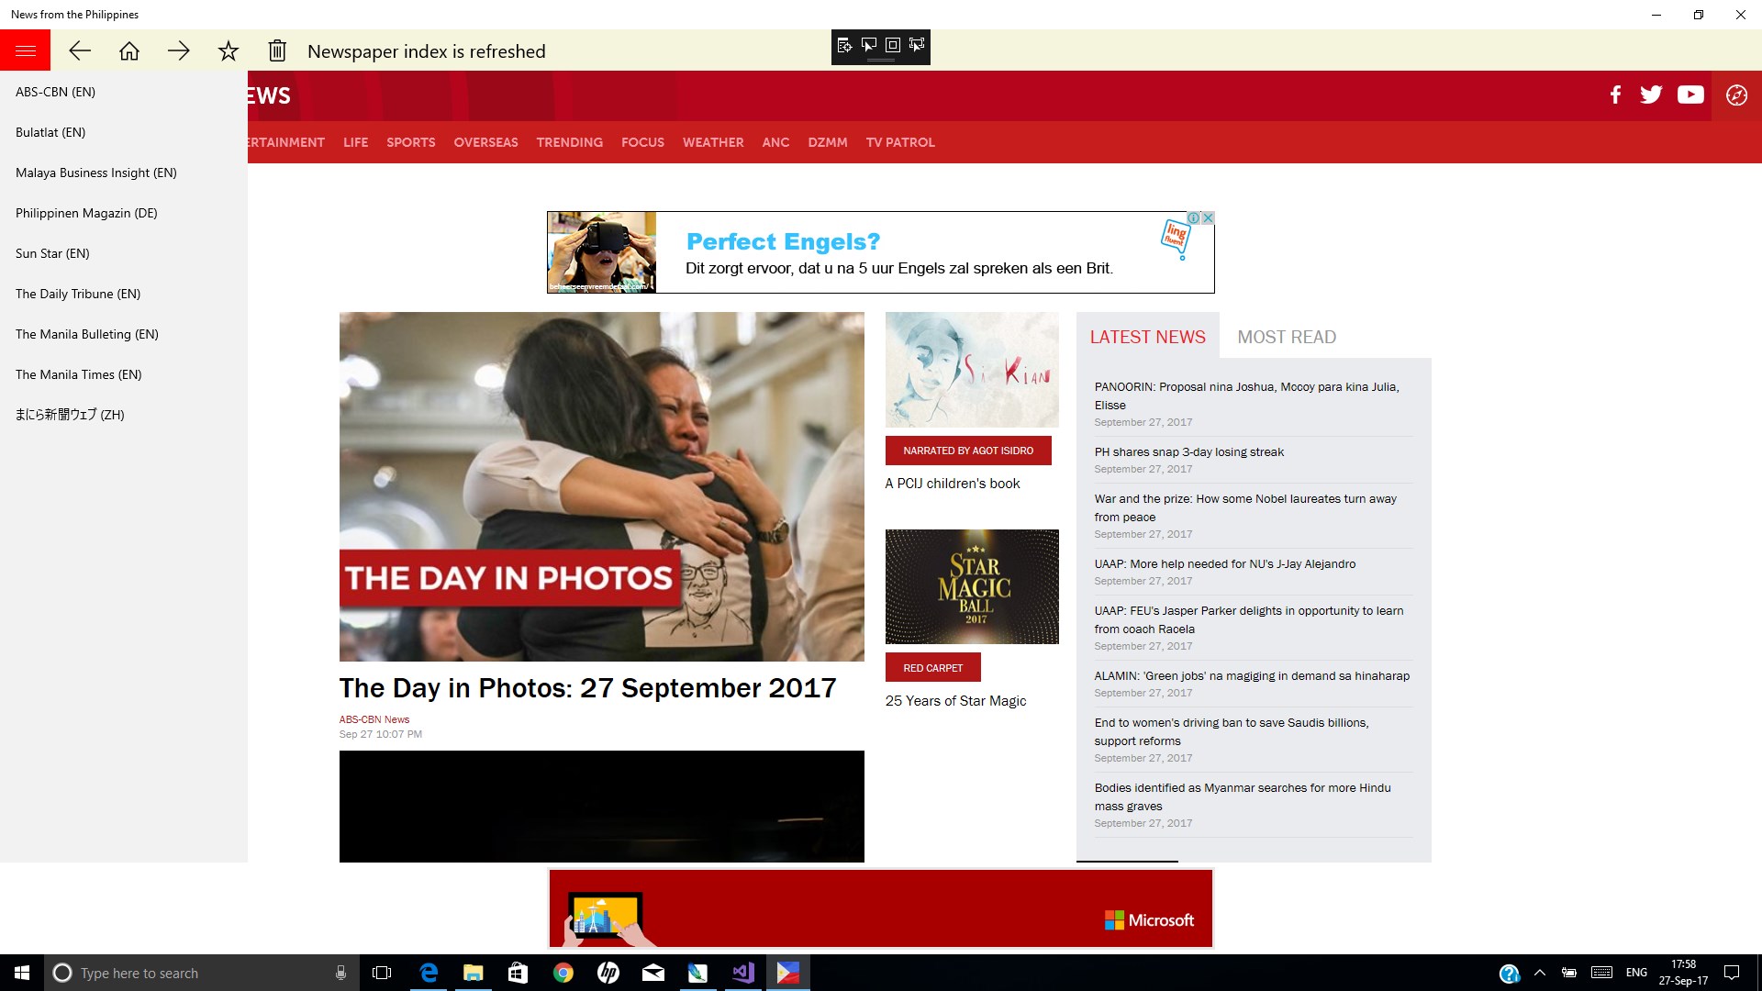1762x991 pixels.
Task: Open Sun Star (EN) newspaper
Action: coord(52,253)
